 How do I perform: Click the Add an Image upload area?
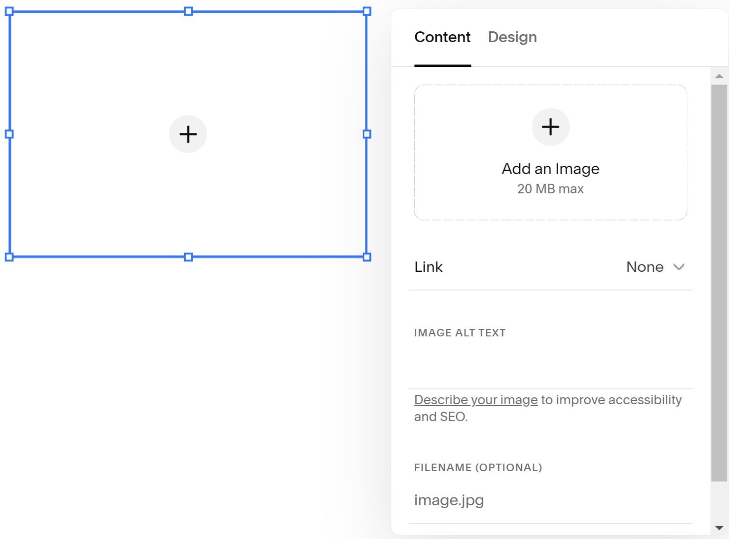(551, 152)
